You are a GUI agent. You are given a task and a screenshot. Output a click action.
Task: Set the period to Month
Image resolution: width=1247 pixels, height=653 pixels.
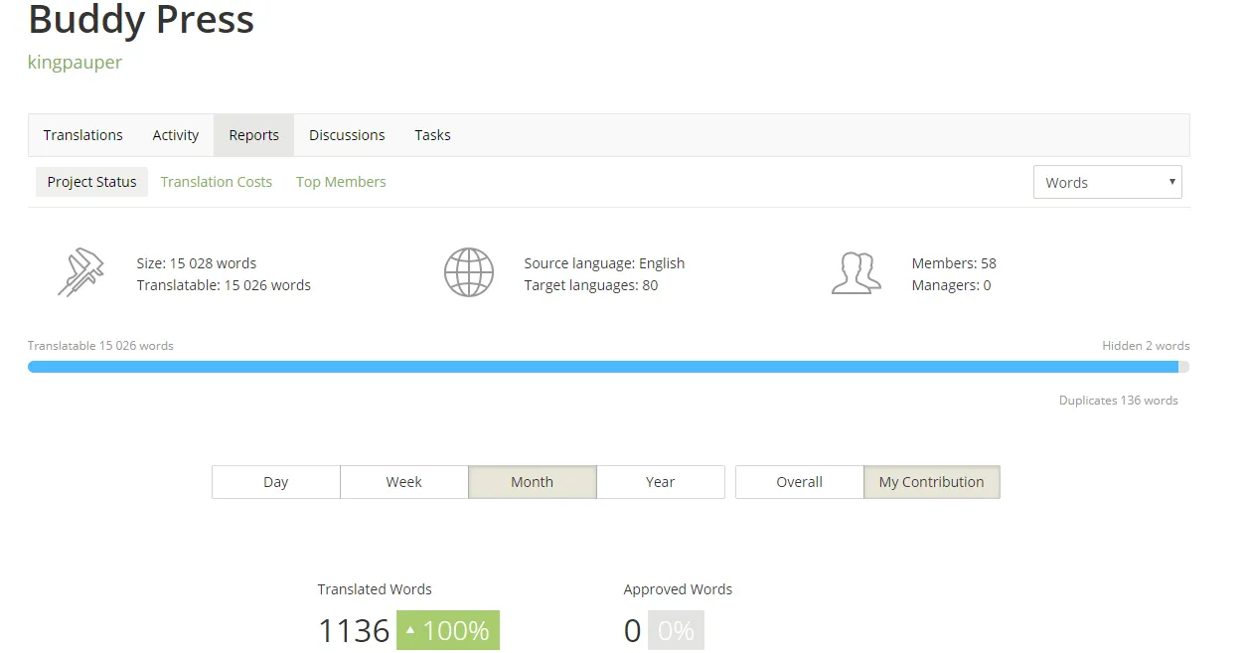532,482
